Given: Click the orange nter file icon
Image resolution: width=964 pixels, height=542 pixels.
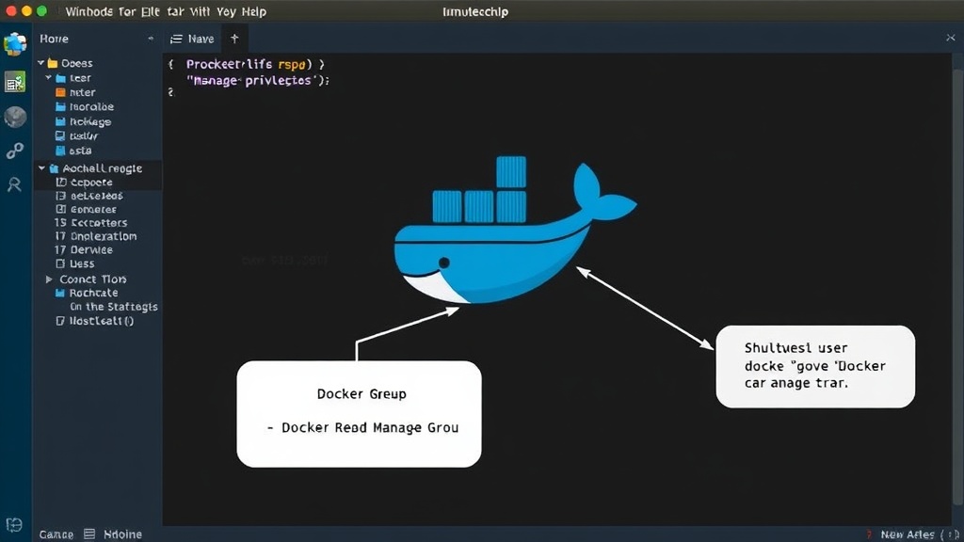Looking at the screenshot, I should pos(60,92).
